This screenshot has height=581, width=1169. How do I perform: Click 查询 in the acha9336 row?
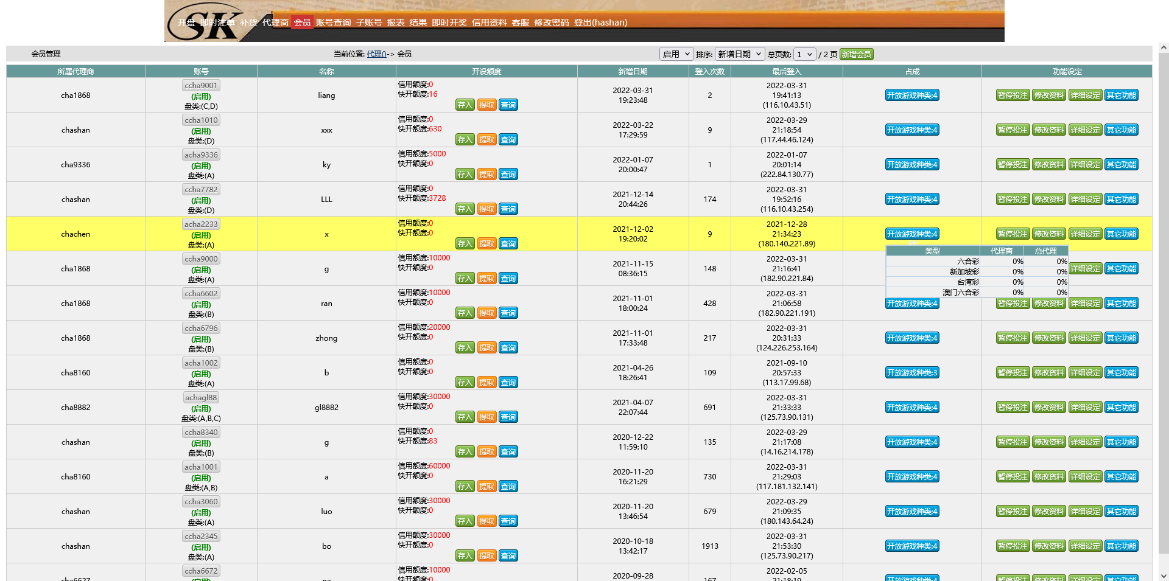pos(508,175)
